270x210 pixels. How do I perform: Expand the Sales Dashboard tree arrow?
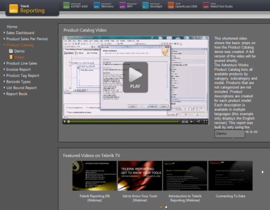(4, 32)
